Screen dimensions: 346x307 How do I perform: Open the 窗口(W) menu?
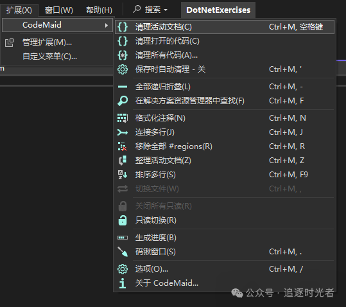(59, 10)
